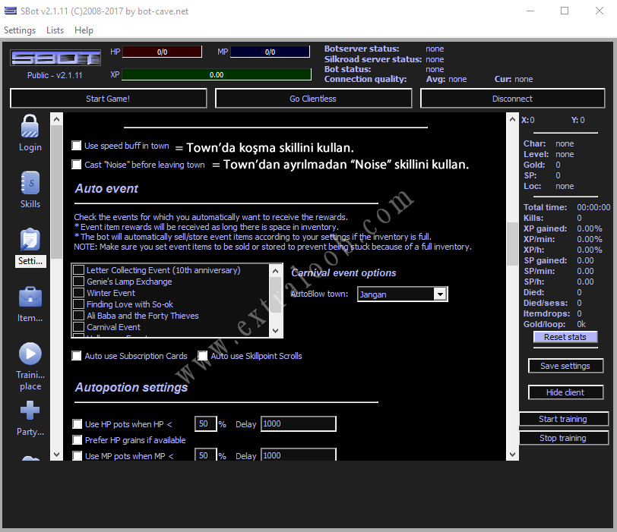Click the Total time value 00:00:00
The height and width of the screenshot is (532, 617).
pyautogui.click(x=593, y=207)
